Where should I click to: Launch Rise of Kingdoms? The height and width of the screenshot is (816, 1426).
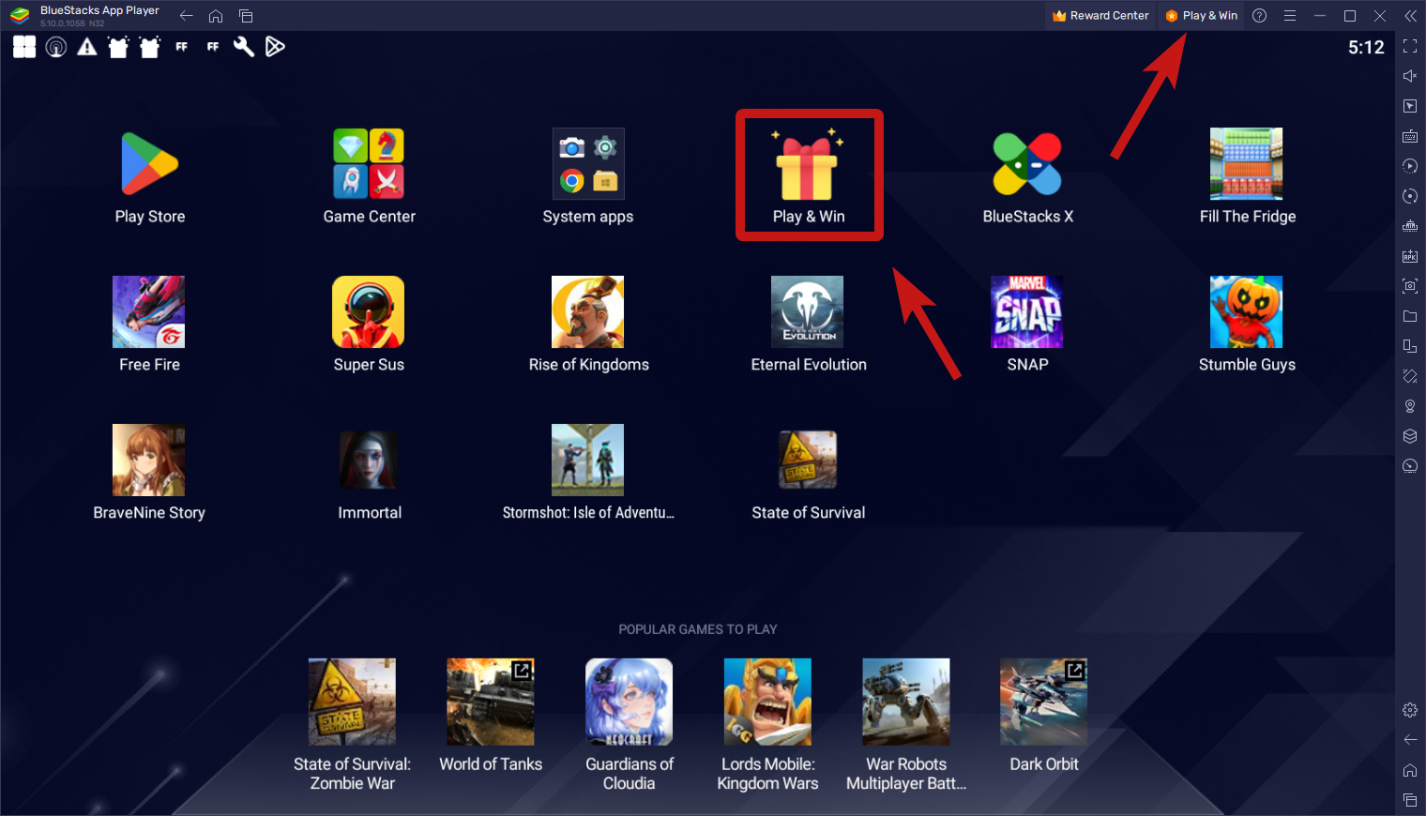588,312
